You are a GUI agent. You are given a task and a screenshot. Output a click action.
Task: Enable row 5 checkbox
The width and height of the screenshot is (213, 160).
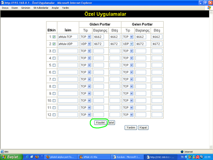54,65
